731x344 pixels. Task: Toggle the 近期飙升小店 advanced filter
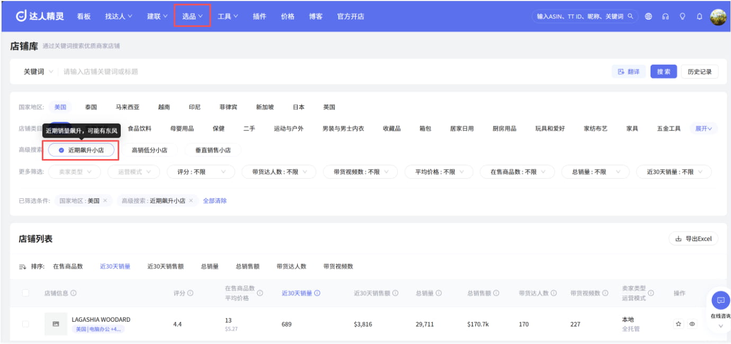tap(81, 150)
